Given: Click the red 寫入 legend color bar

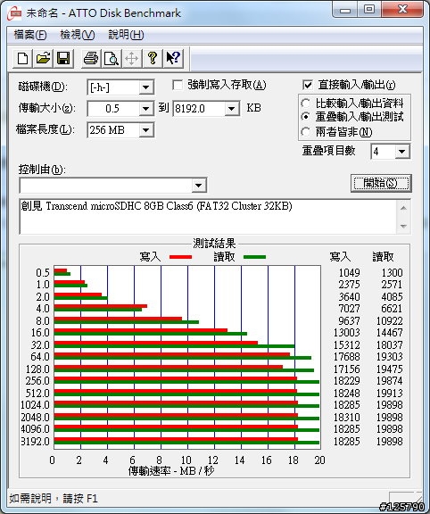Looking at the screenshot, I should (x=180, y=257).
